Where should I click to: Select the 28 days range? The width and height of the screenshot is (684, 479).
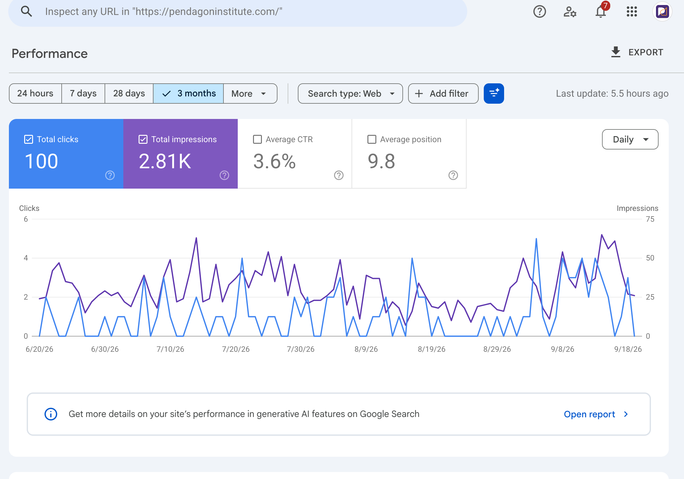click(x=129, y=94)
